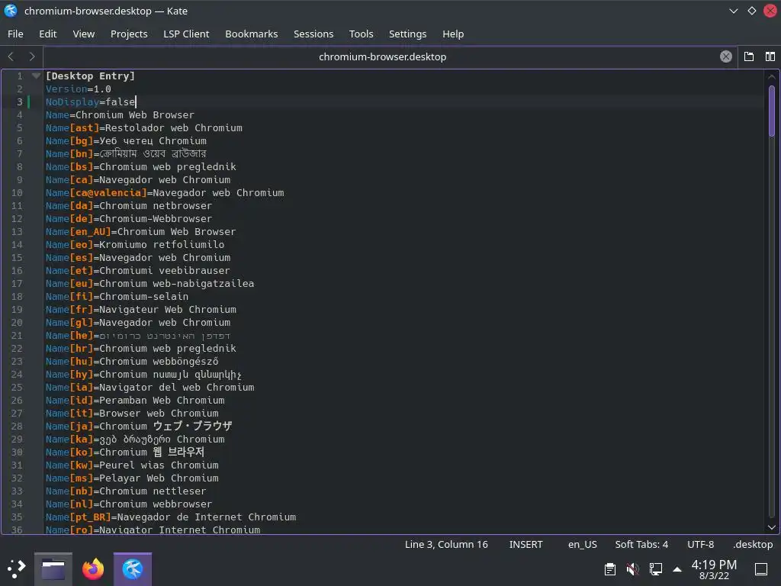Click the Version=1.0 line
The width and height of the screenshot is (781, 586).
(x=79, y=89)
